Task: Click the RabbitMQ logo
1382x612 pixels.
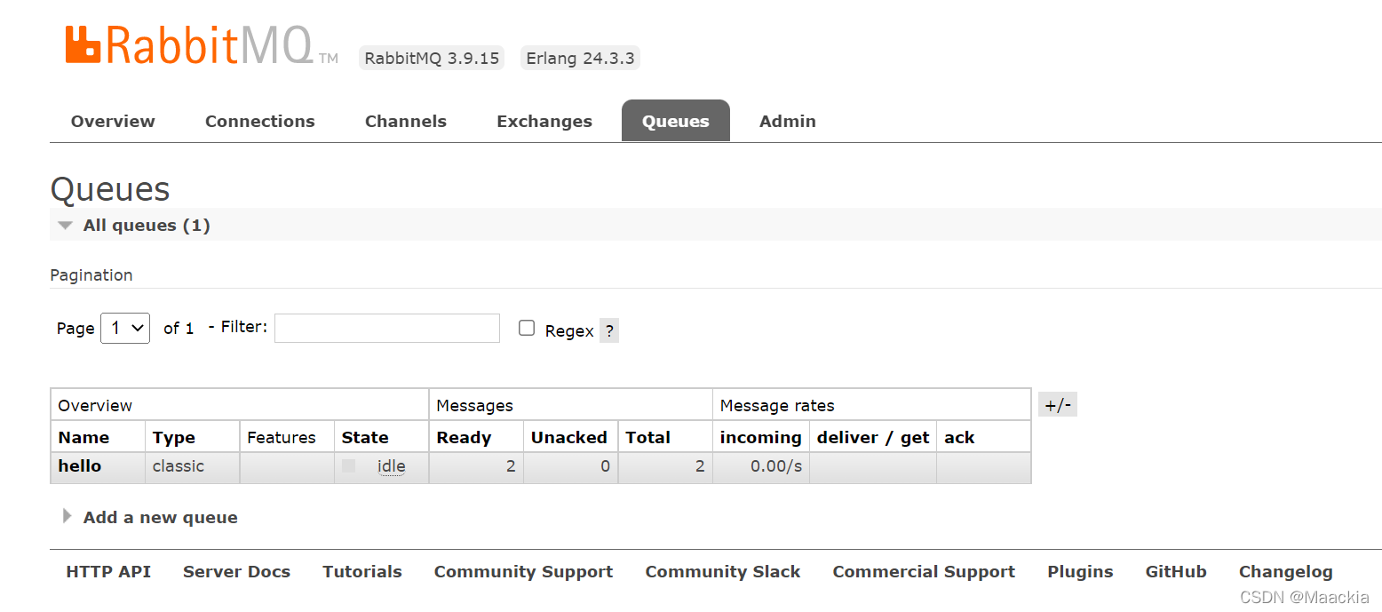Action: [x=202, y=45]
